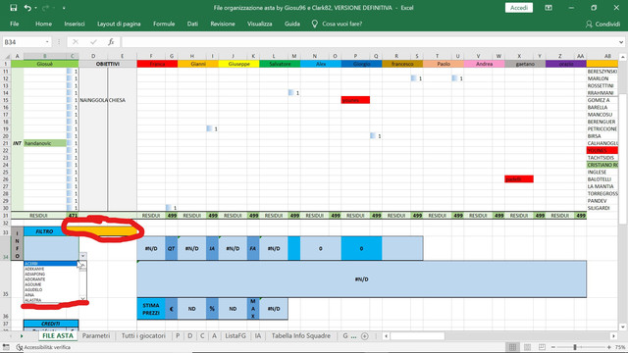Expand the formula bar with chevron

pyautogui.click(x=621, y=42)
